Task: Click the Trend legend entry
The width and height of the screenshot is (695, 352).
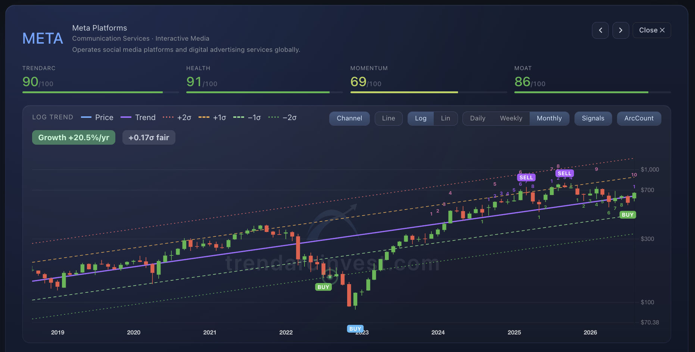Action: (x=138, y=117)
